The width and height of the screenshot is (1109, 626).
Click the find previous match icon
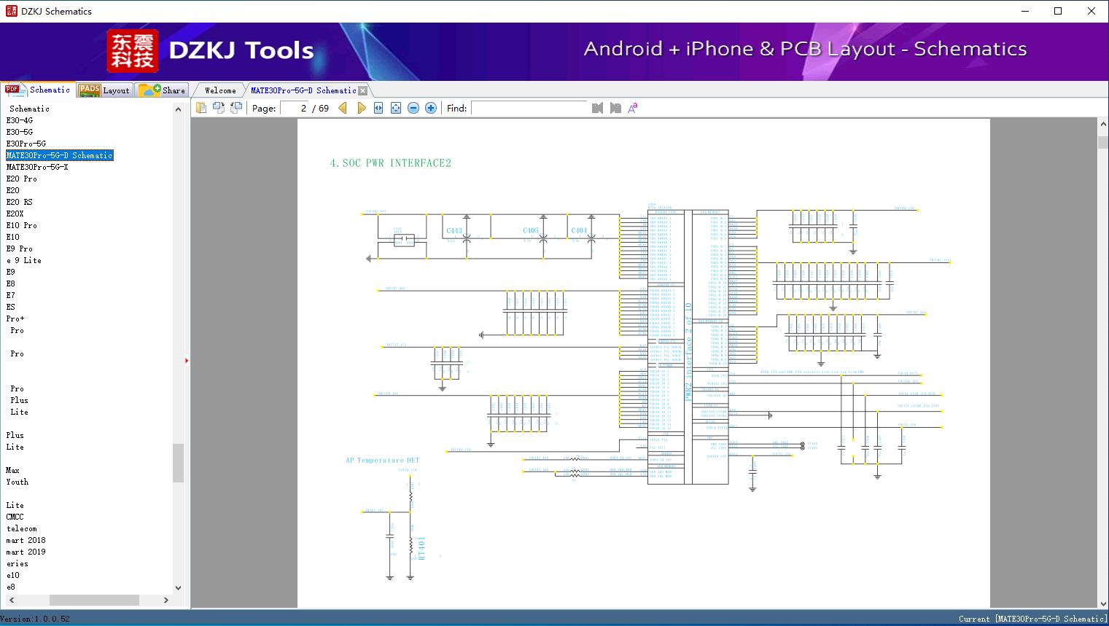(598, 108)
